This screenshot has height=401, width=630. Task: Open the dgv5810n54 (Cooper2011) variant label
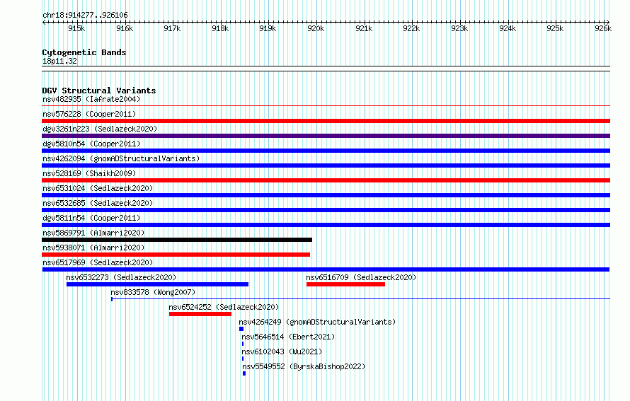(x=91, y=144)
